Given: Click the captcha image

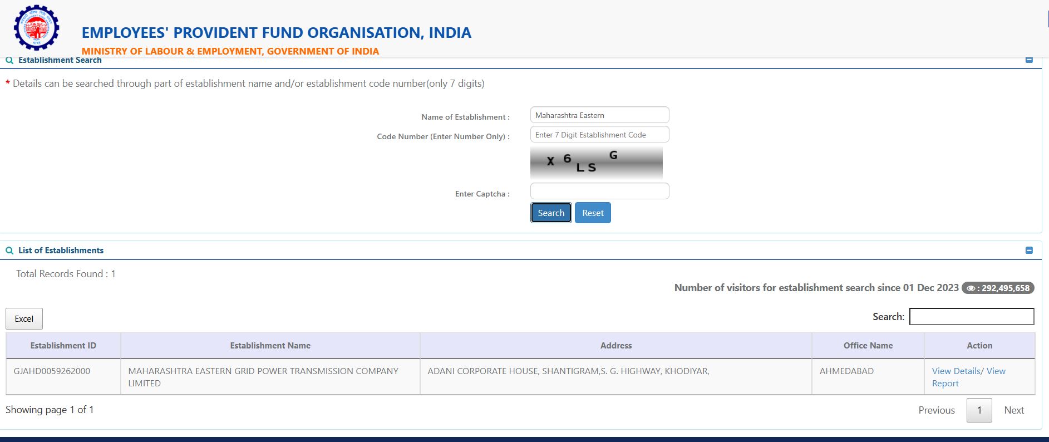Looking at the screenshot, I should point(596,162).
